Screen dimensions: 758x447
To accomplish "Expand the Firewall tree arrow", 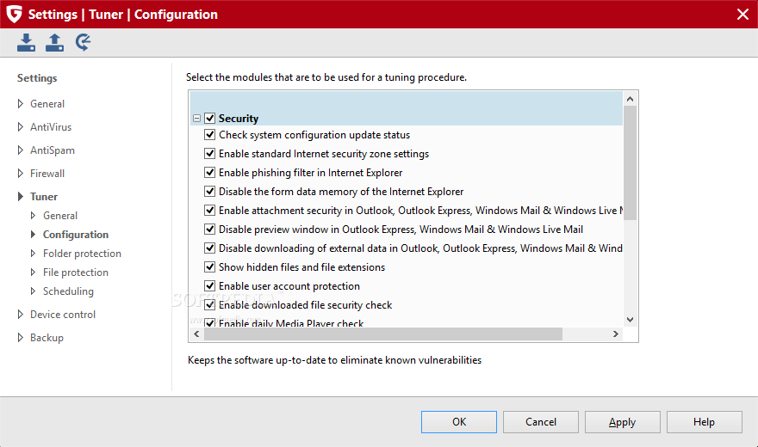I will click(21, 173).
